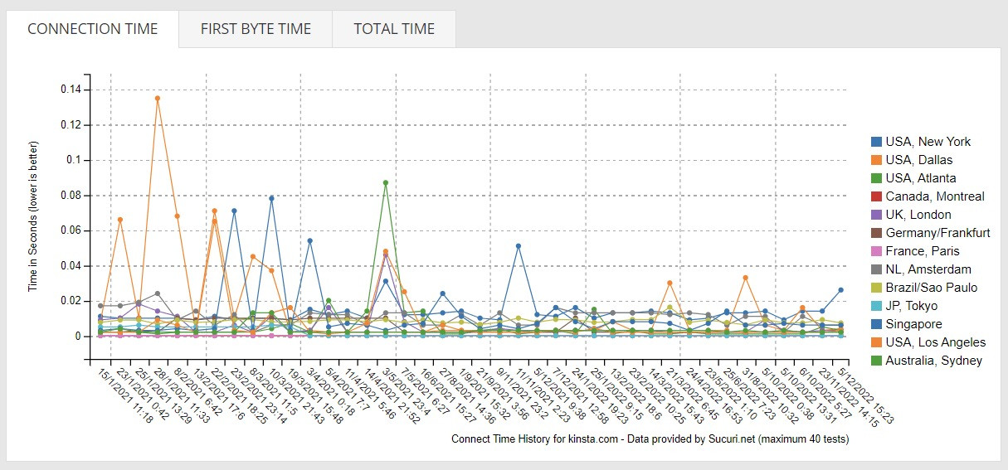Click the Germany/Frankfurt brown legend swatch
This screenshot has width=1008, height=470.
(876, 233)
